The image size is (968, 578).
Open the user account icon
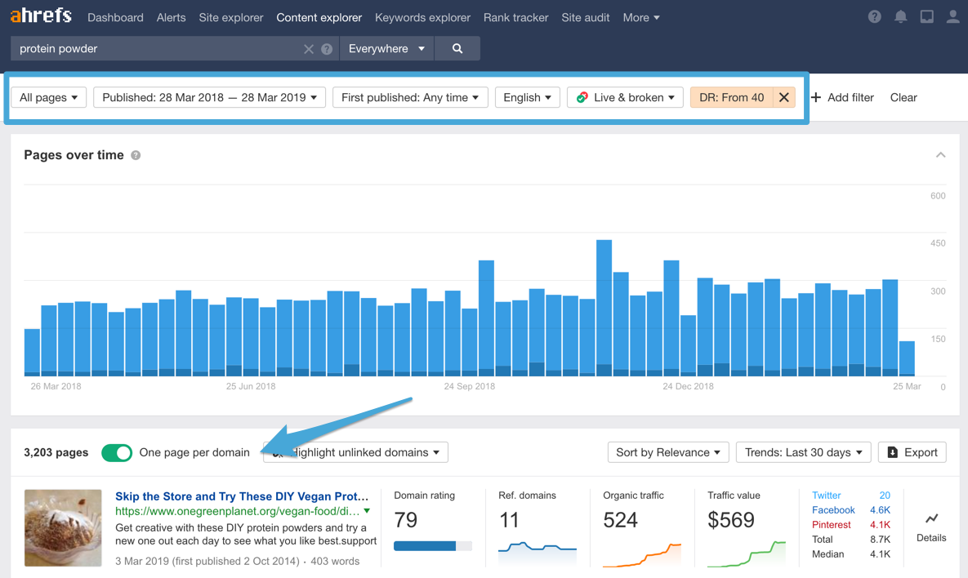coord(952,16)
